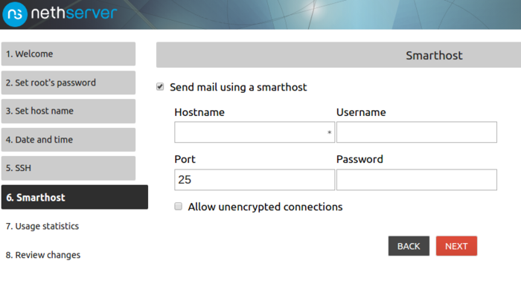Open the Review changes step
This screenshot has height=307, width=521.
[43, 255]
